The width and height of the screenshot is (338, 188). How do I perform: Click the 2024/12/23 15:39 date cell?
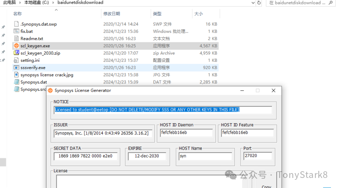pos(121,82)
